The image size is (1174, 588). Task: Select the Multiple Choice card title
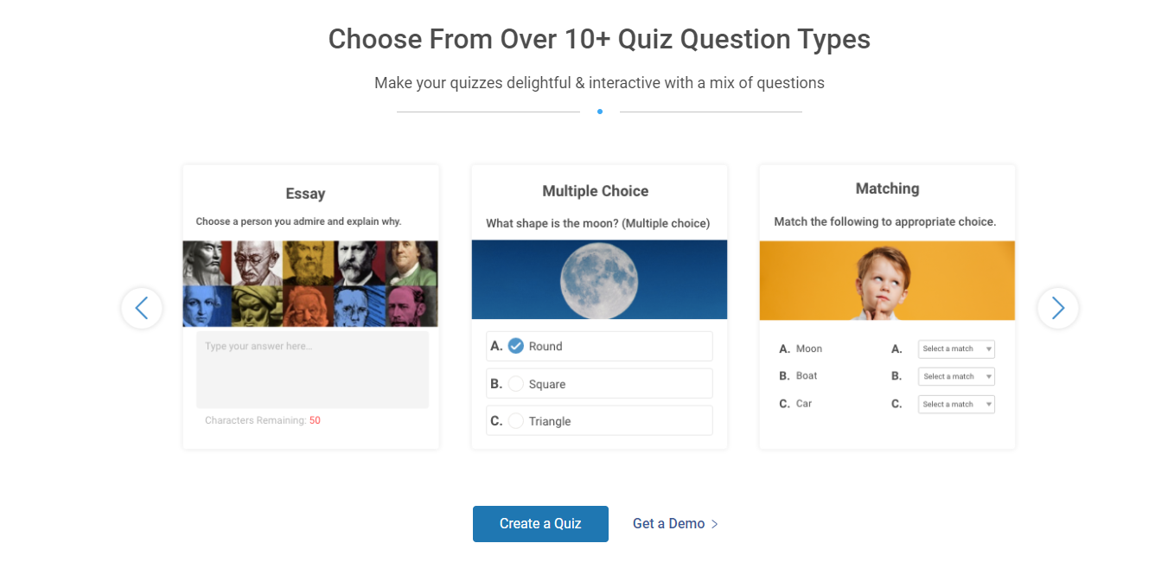click(595, 191)
